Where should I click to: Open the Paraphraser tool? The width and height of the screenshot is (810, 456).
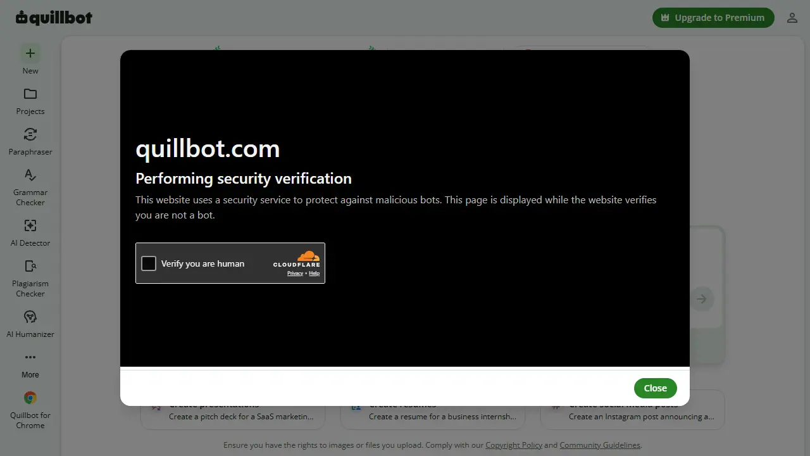click(x=30, y=141)
